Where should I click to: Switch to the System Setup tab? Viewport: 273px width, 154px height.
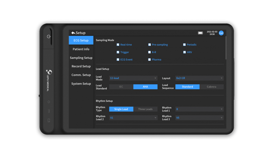pos(81,84)
